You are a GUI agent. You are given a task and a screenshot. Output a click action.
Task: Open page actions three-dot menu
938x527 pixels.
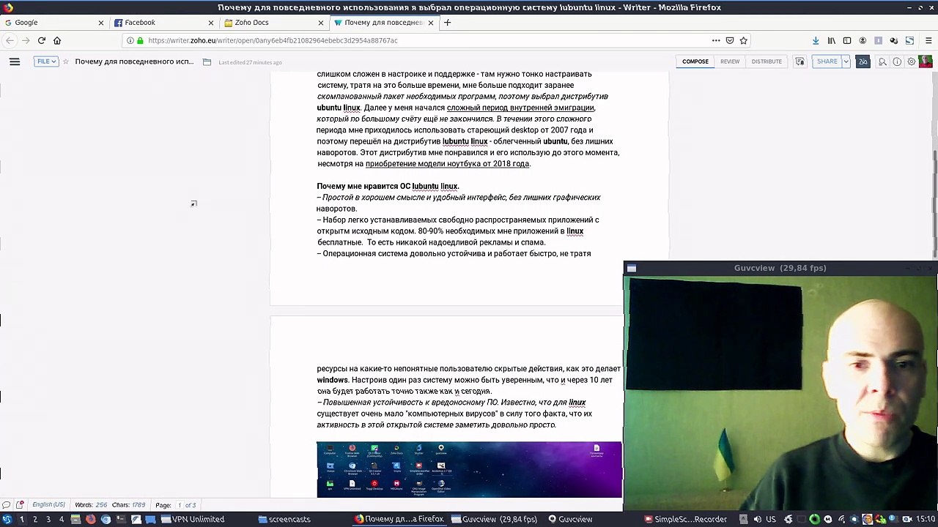(x=716, y=41)
